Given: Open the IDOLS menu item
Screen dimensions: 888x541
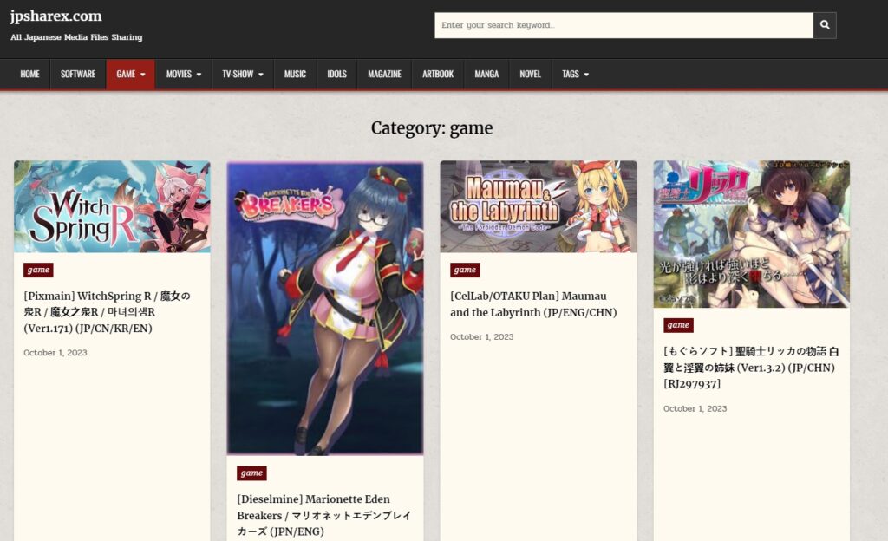Looking at the screenshot, I should tap(337, 75).
